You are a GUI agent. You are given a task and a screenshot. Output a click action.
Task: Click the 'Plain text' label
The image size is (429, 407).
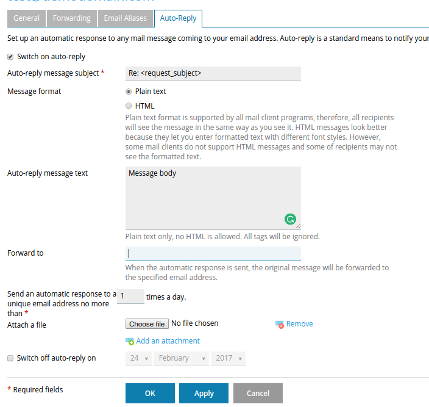[151, 92]
